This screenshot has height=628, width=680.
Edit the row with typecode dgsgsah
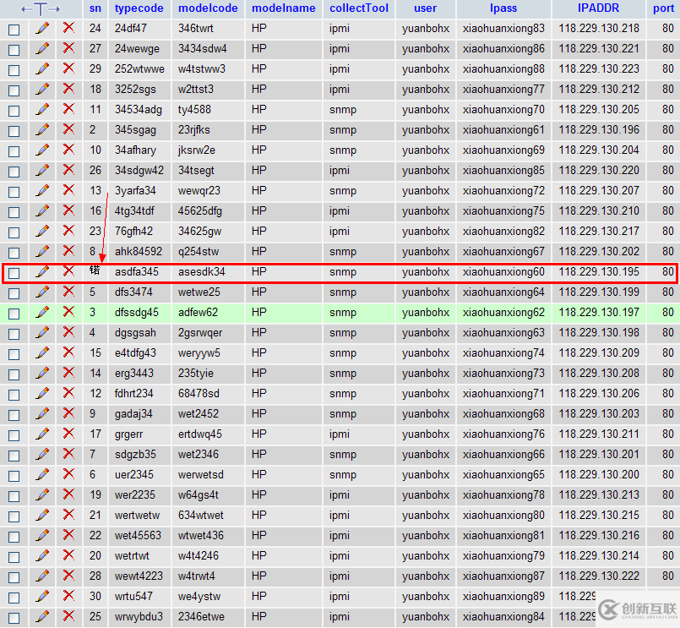42,332
